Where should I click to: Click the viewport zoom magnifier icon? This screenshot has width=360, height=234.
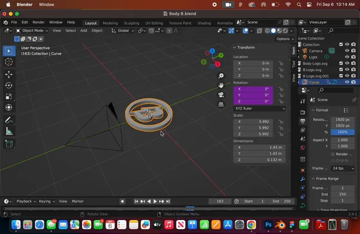tap(221, 76)
